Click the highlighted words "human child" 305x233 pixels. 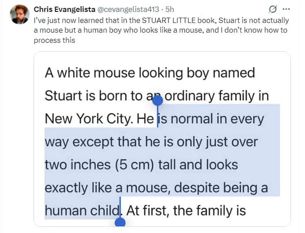pos(82,210)
